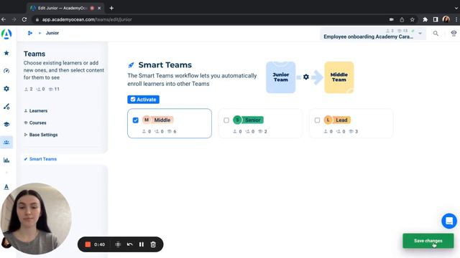Viewport: 460px width, 258px height.
Task: Click the Teams panel heading
Action: [x=34, y=54]
